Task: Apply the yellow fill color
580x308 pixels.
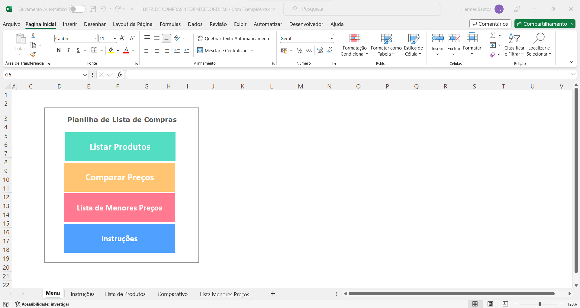Action: pyautogui.click(x=111, y=50)
